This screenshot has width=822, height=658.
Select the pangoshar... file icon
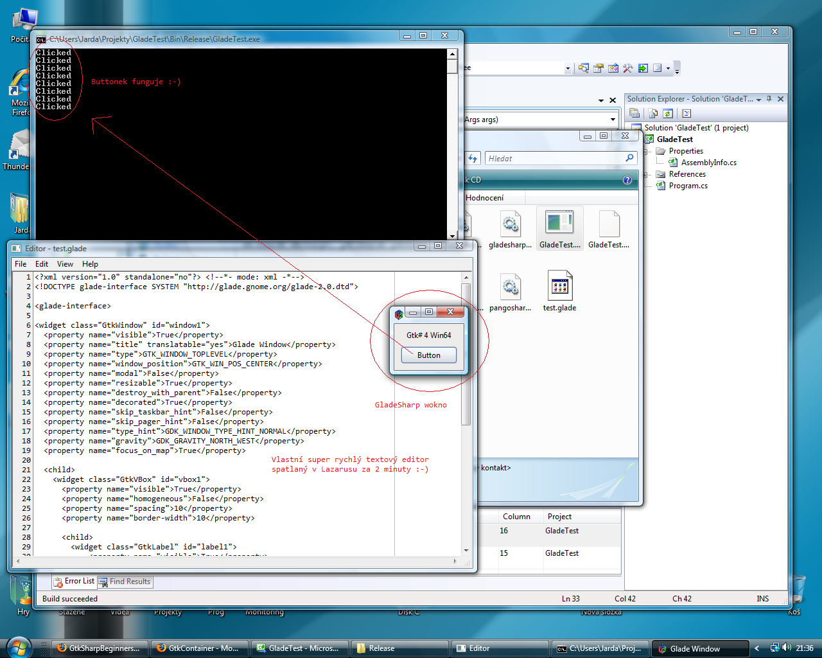click(x=511, y=292)
